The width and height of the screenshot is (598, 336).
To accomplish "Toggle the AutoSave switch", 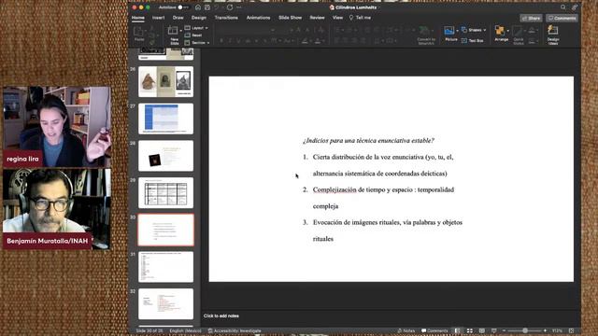I will 183,7.
